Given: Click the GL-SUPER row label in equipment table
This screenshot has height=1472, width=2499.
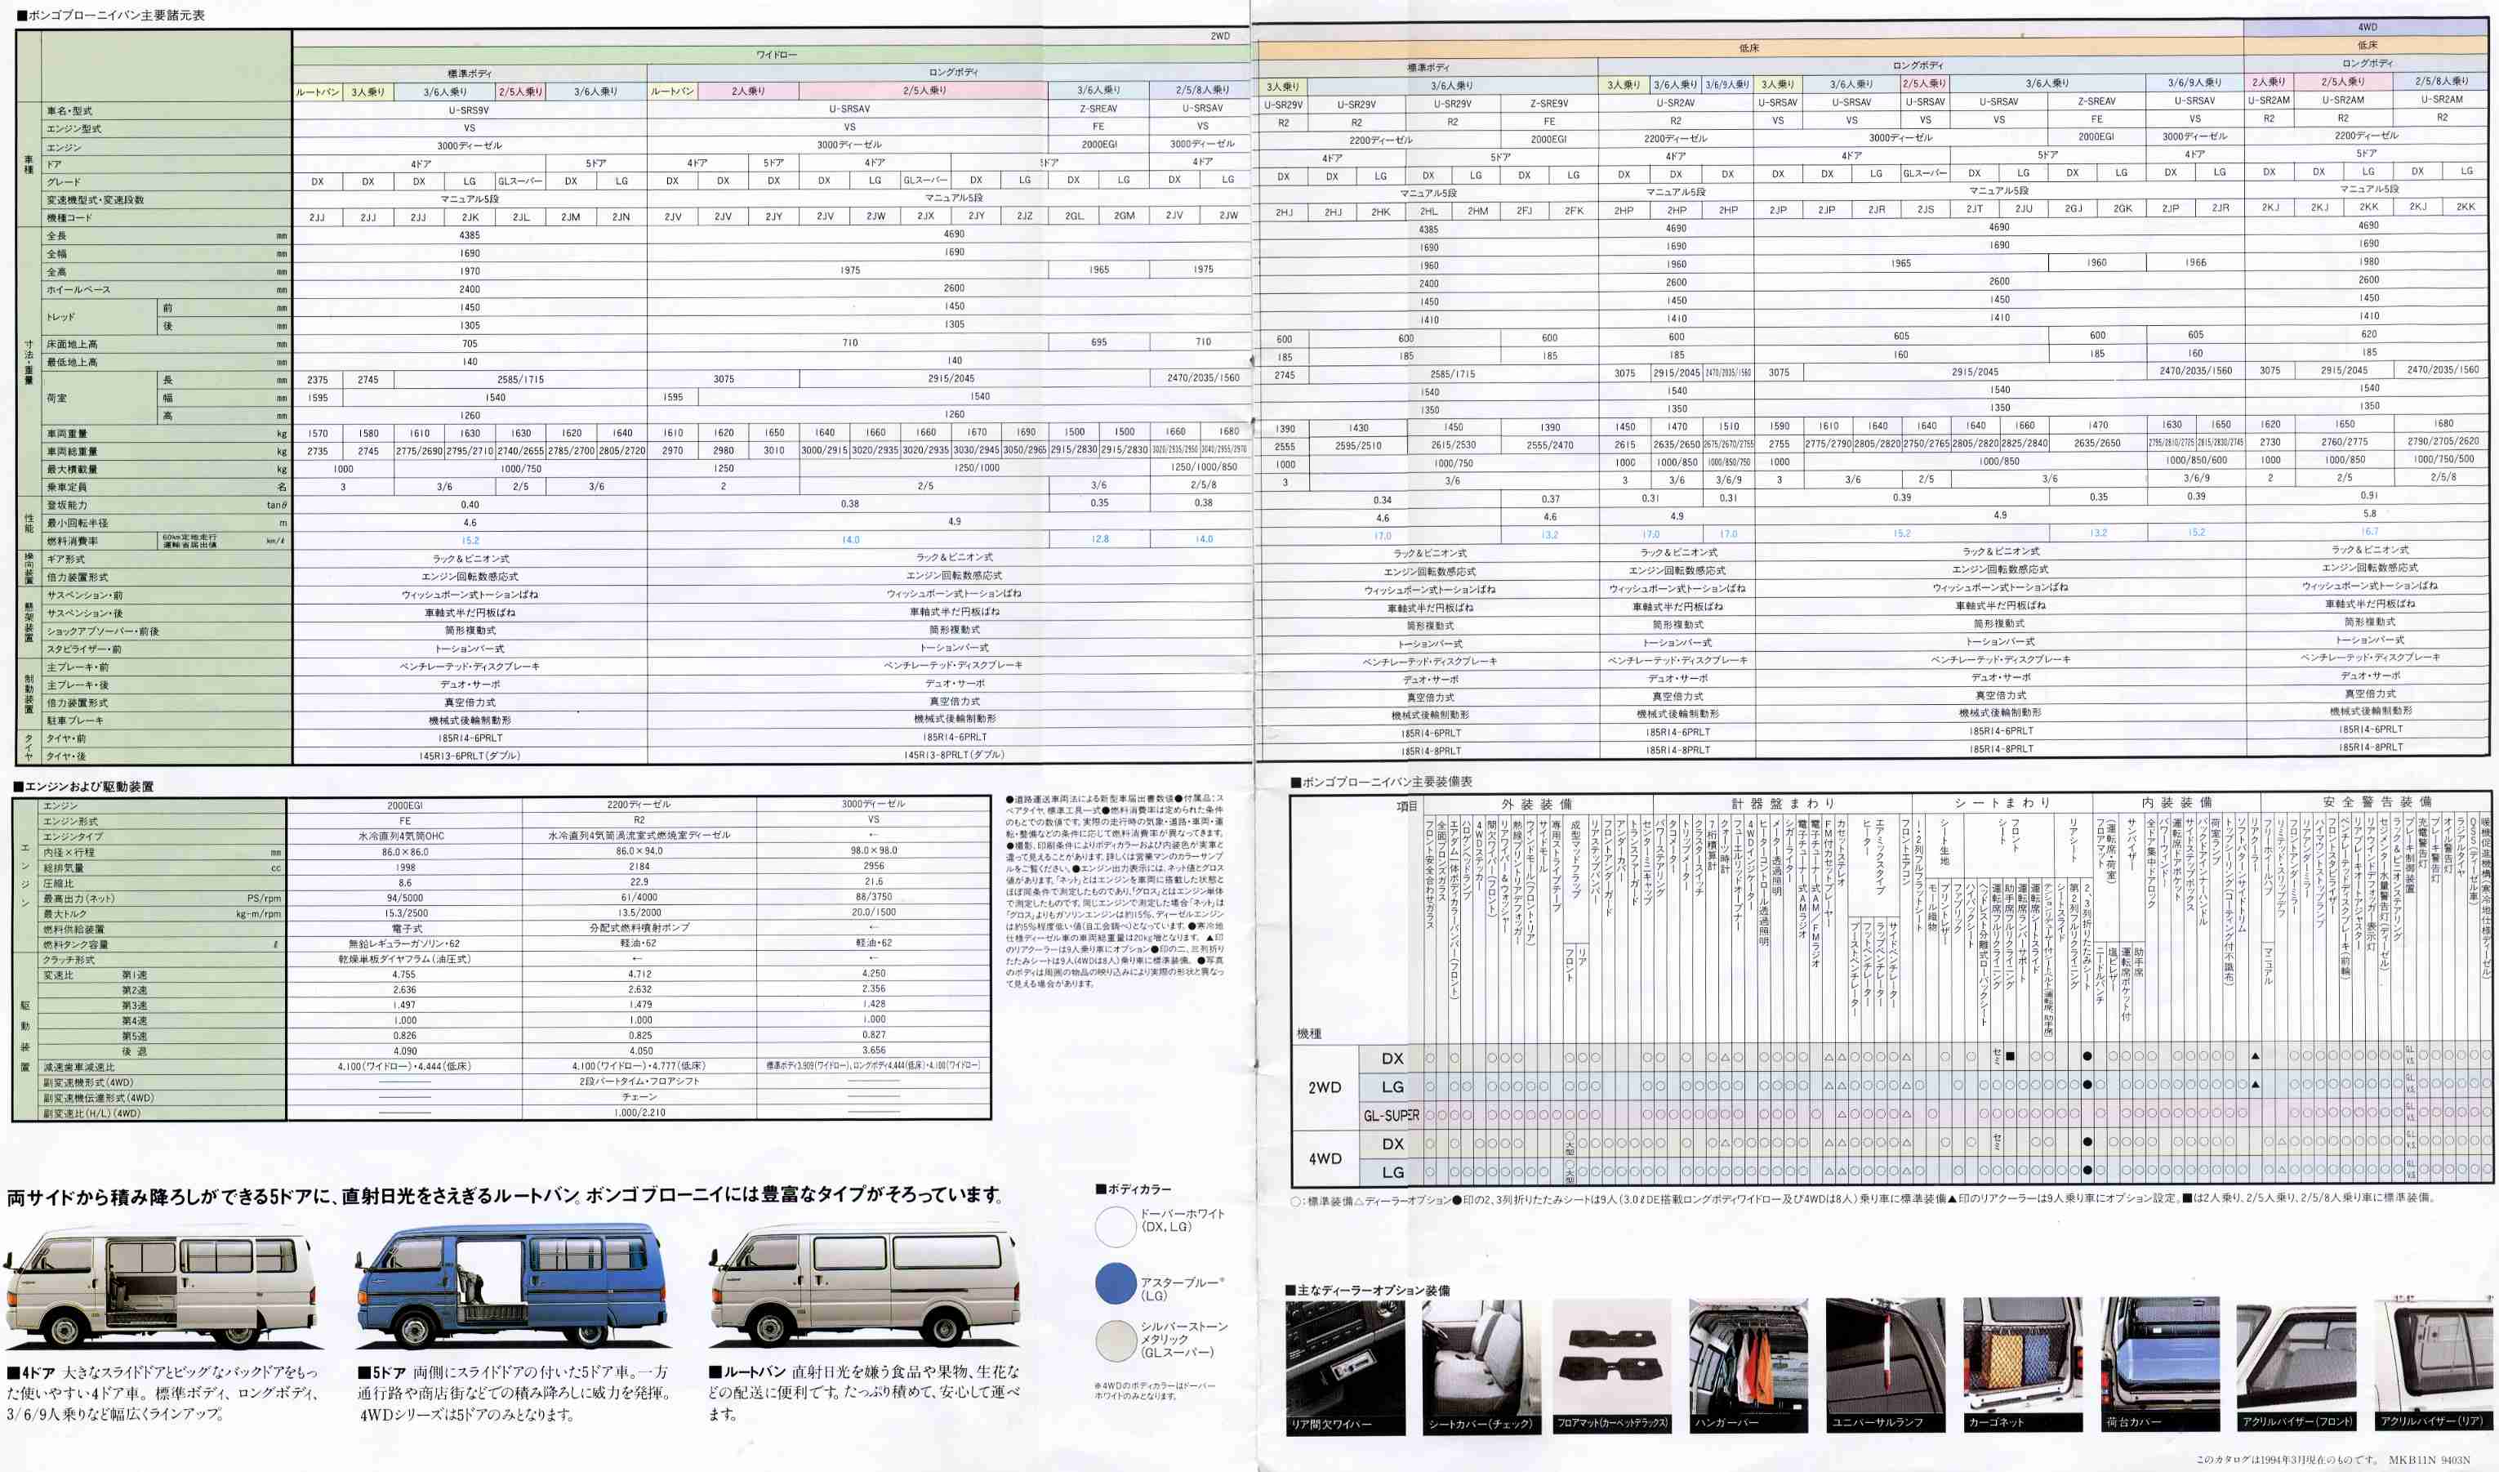Looking at the screenshot, I should coord(1390,1116).
